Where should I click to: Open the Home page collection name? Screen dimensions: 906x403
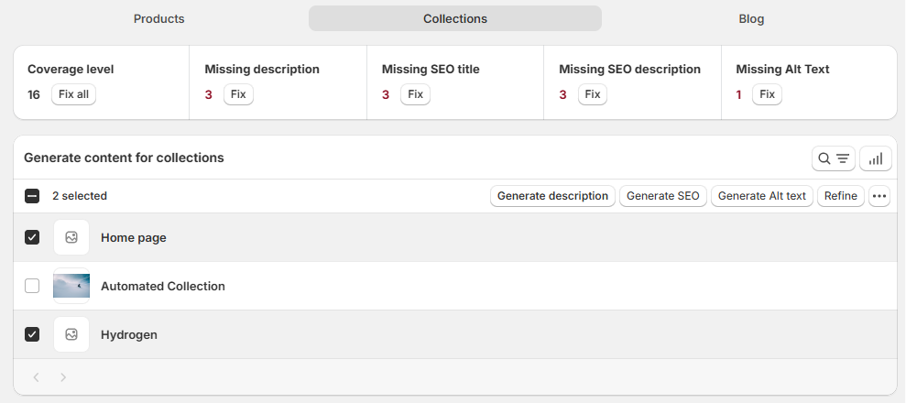[134, 237]
